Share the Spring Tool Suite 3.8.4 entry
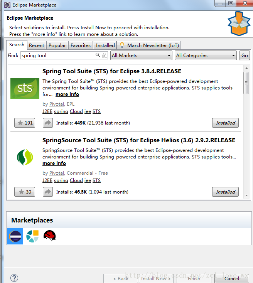 coord(48,123)
